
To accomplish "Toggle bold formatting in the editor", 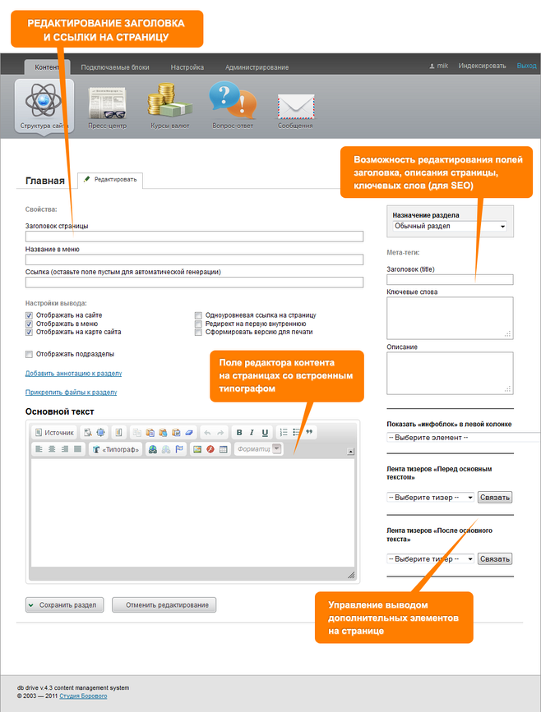I will (239, 432).
